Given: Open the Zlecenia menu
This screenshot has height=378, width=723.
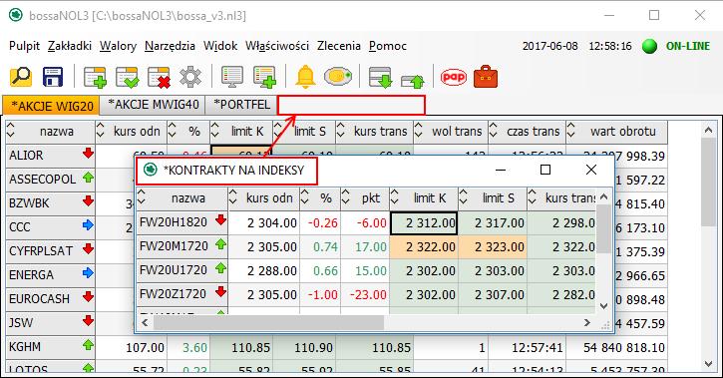Looking at the screenshot, I should 339,46.
